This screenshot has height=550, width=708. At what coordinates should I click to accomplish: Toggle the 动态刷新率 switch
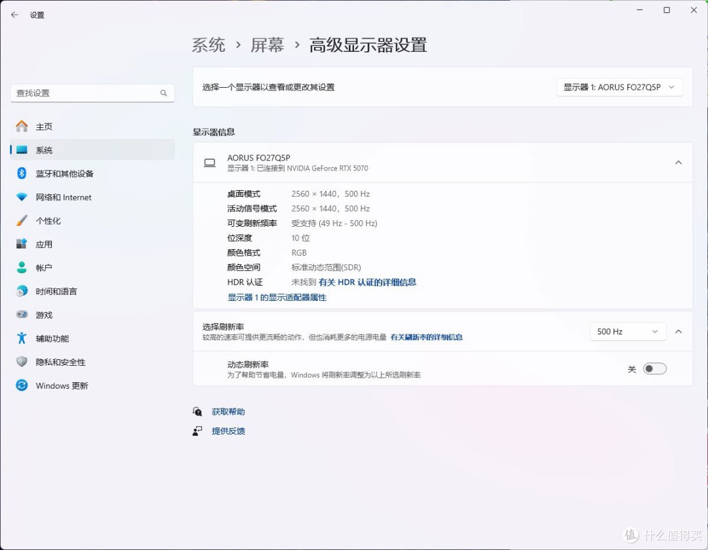click(x=654, y=369)
